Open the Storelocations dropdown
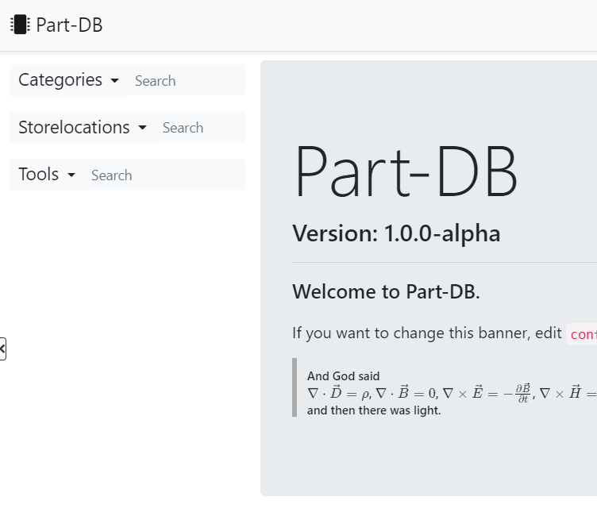The height and width of the screenshot is (520, 597). tap(83, 127)
